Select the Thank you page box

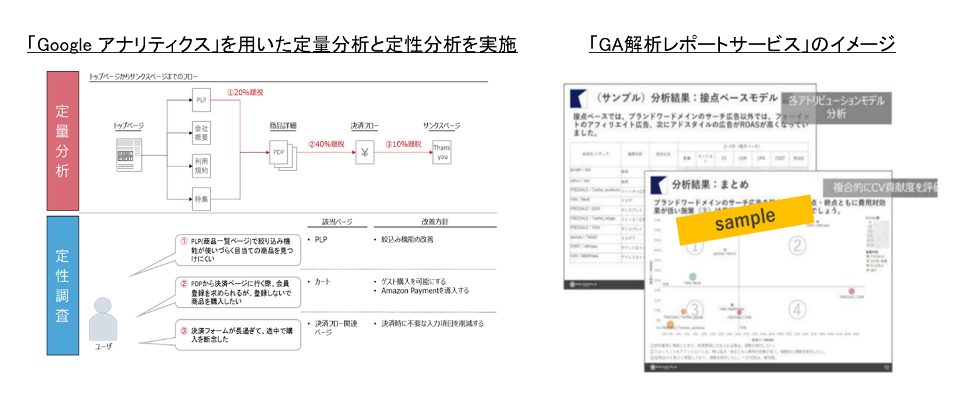coord(442,152)
